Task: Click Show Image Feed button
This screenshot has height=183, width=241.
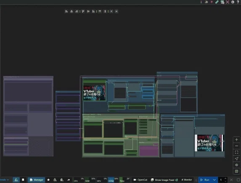Action: 164,180
